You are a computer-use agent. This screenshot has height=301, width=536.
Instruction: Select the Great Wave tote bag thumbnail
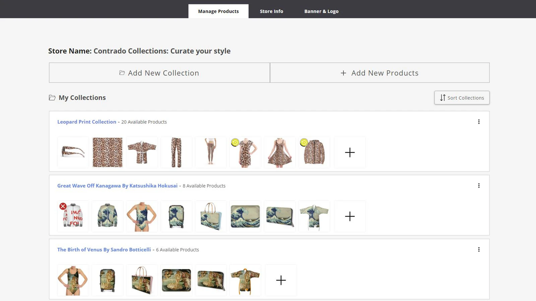tap(211, 216)
